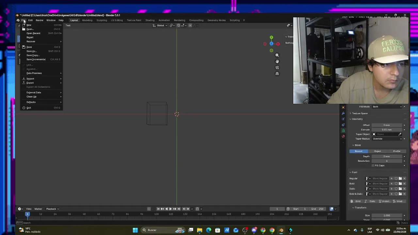Image resolution: width=418 pixels, height=235 pixels.
Task: Unlink the Regular font with its X icon
Action: [404, 179]
